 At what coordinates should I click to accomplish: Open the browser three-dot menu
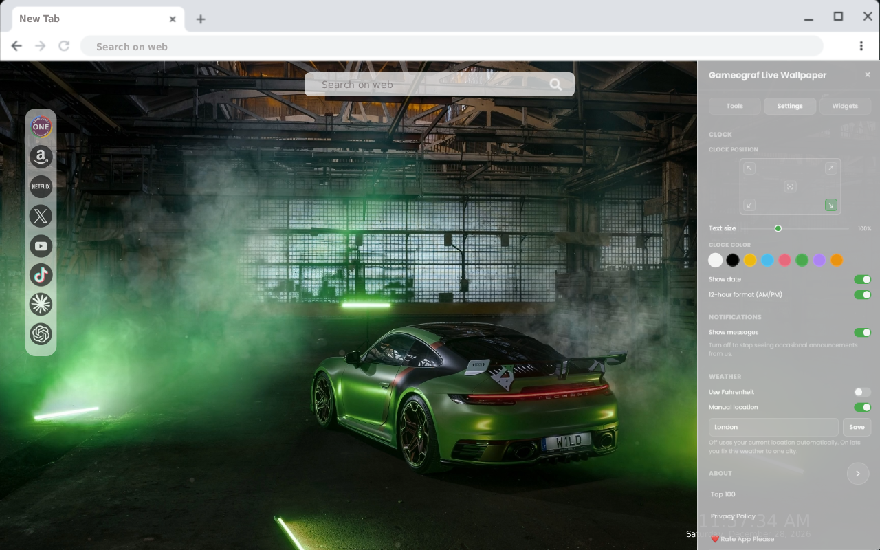click(x=861, y=46)
